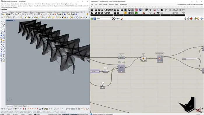Click the Rendered display mode option
This screenshot has height=115, width=204.
(x=25, y=6)
